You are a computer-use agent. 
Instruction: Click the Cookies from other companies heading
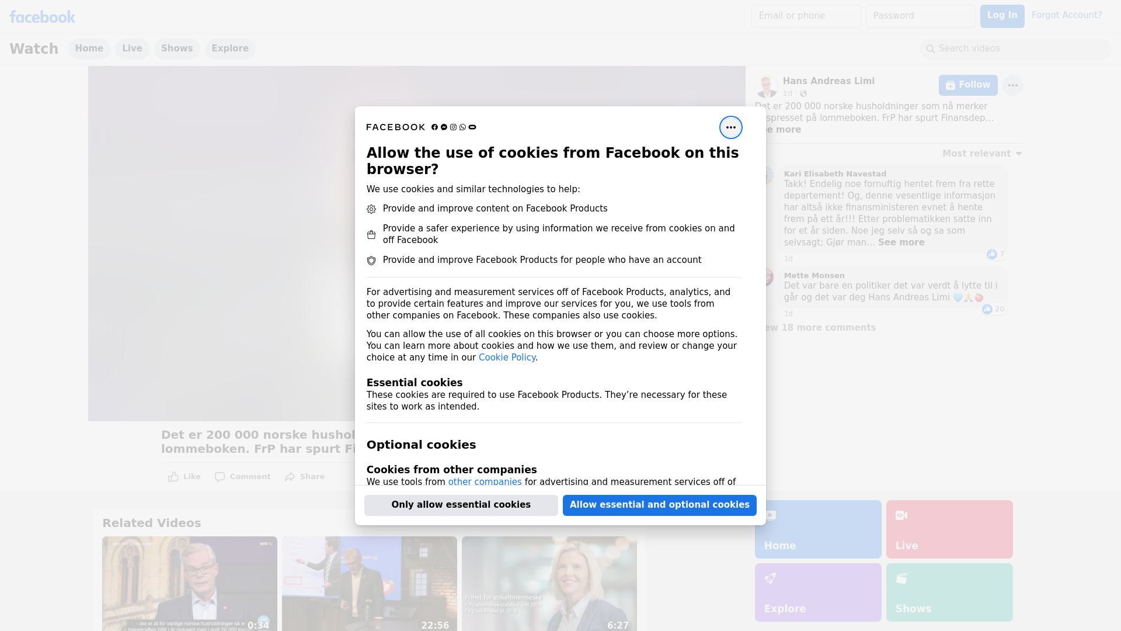[x=451, y=470]
